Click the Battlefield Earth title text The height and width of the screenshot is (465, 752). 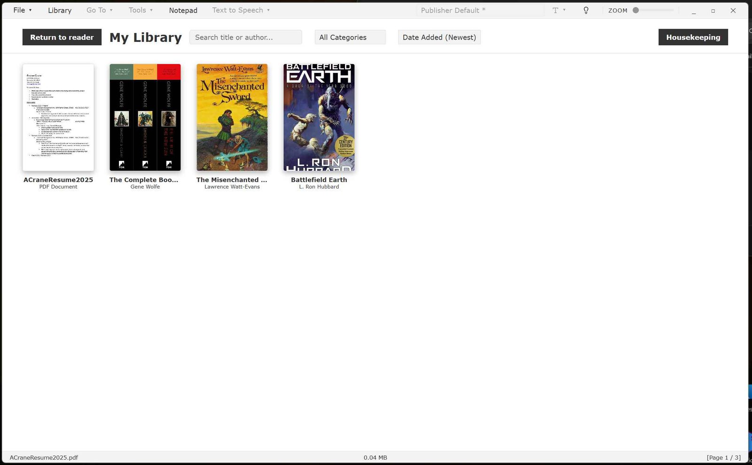319,180
